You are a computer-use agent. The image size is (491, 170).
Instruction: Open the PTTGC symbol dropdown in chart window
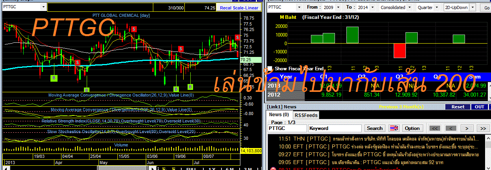tap(43, 7)
